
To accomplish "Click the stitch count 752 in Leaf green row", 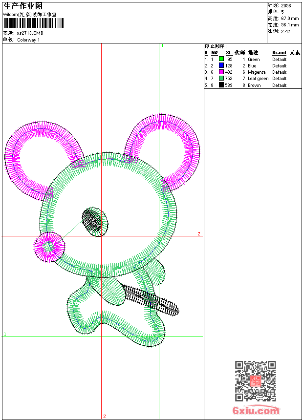I will click(x=229, y=79).
